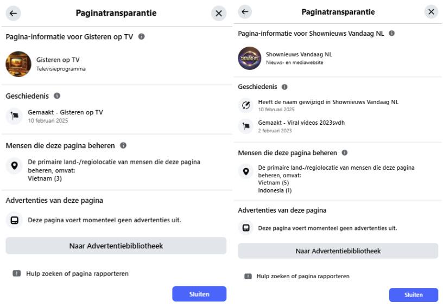Click left 'Hulp zoeken of pagina rapporteren' link
Image resolution: width=443 pixels, height=308 pixels.
pyautogui.click(x=77, y=274)
